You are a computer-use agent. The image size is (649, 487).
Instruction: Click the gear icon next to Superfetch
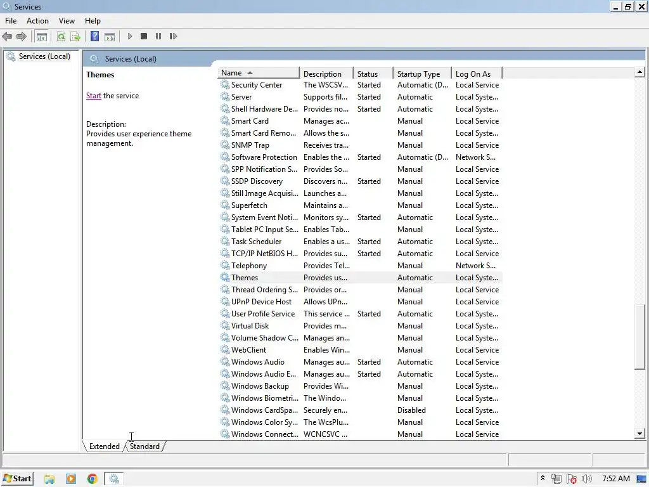[225, 205]
